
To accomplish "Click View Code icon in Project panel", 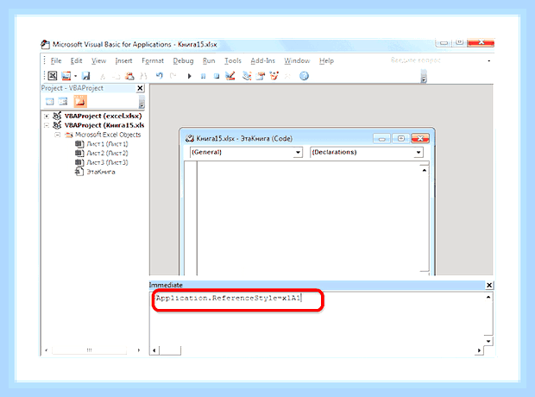I will point(50,101).
